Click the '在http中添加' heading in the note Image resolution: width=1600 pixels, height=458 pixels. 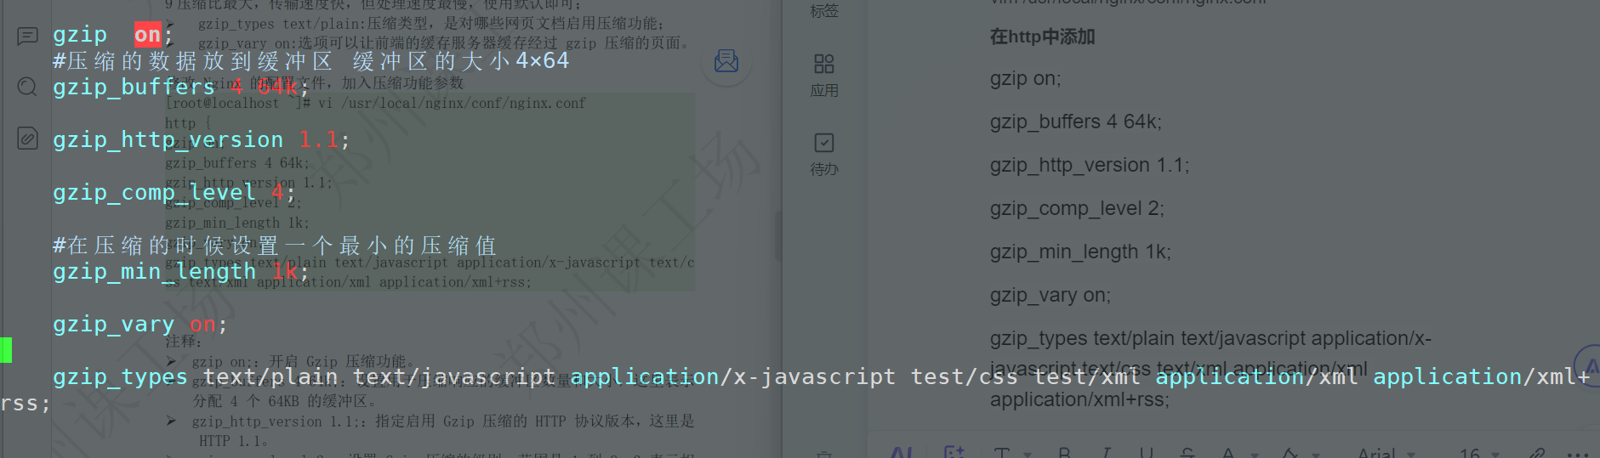(x=1042, y=37)
